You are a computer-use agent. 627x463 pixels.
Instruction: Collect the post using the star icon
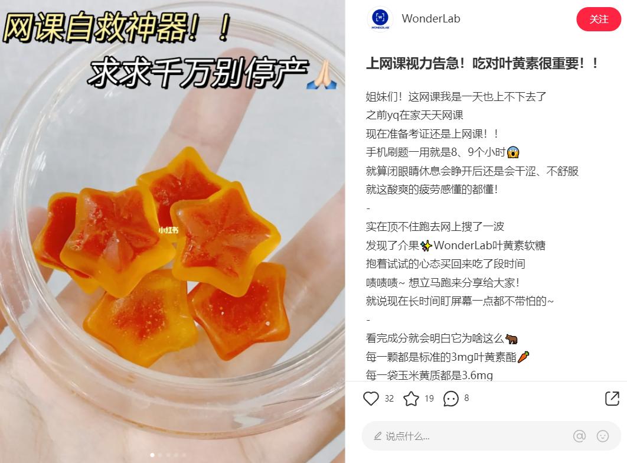(411, 398)
